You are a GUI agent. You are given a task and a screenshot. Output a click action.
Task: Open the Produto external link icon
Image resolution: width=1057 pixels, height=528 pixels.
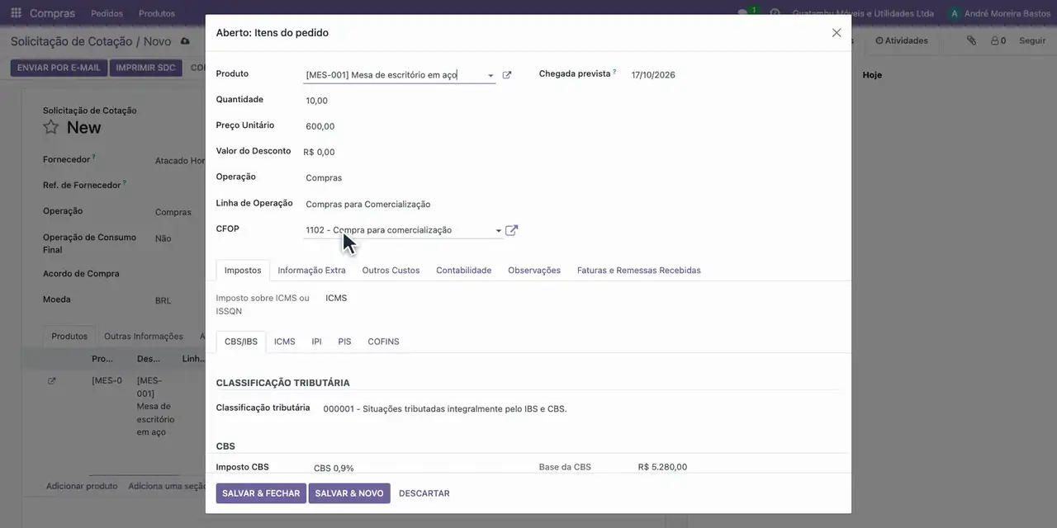click(x=507, y=75)
